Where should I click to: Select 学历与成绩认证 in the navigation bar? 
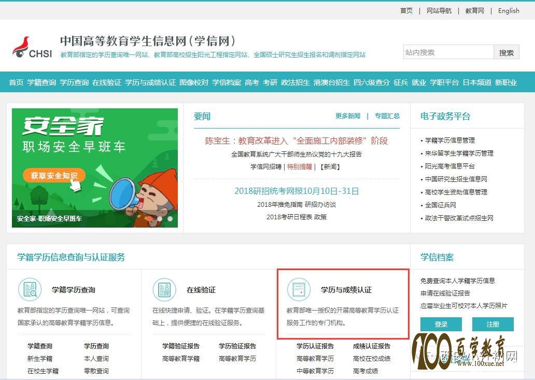150,82
